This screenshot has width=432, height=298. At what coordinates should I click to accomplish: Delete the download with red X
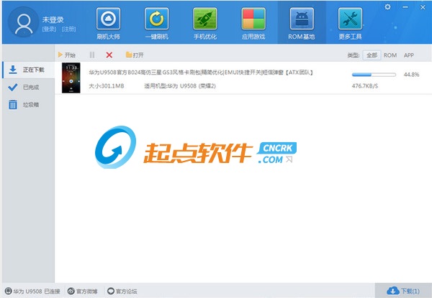tap(109, 55)
